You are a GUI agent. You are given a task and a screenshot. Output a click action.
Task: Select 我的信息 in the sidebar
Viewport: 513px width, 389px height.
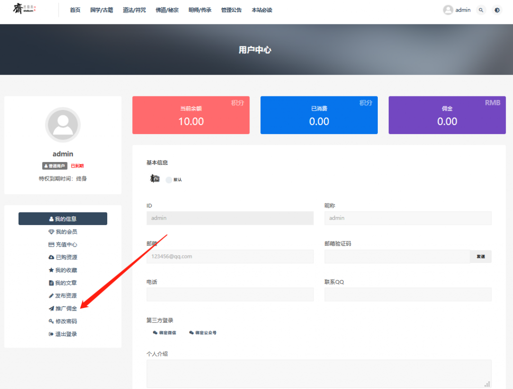[x=63, y=219]
